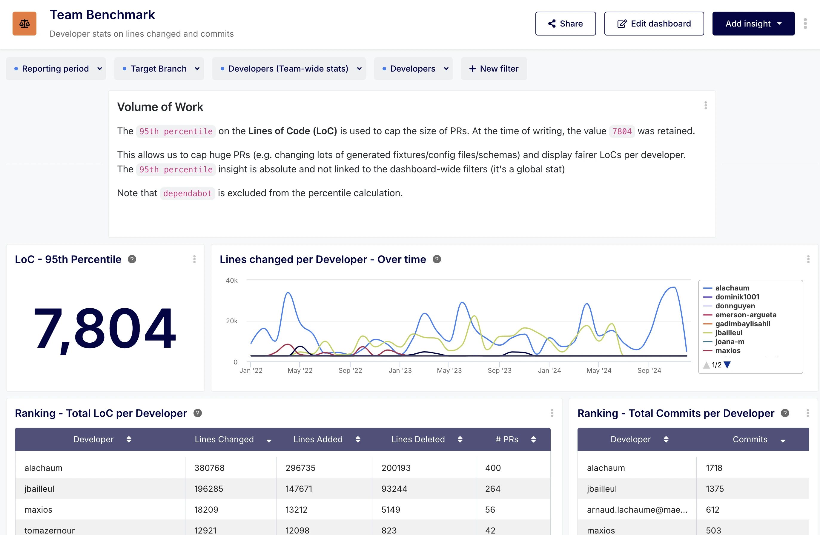This screenshot has width=820, height=535.
Task: Click help icon beside Lines changed per Developer
Action: click(x=437, y=259)
